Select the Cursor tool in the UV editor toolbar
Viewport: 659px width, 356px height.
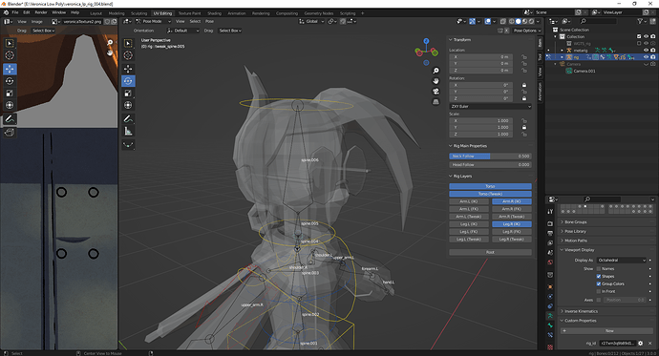pyautogui.click(x=10, y=55)
